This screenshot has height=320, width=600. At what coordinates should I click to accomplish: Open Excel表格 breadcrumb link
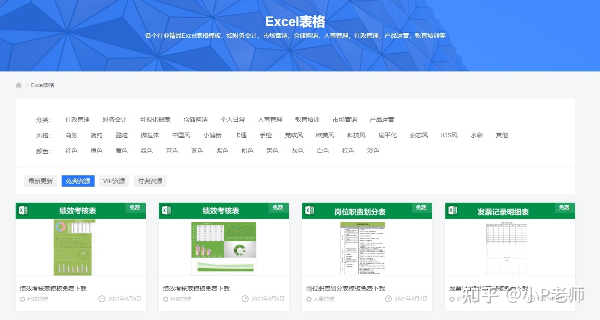point(43,85)
